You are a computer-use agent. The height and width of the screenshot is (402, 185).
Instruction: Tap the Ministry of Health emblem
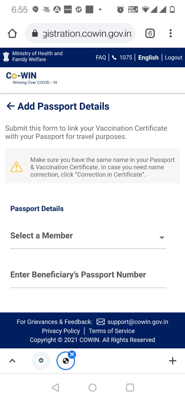pos(6,57)
